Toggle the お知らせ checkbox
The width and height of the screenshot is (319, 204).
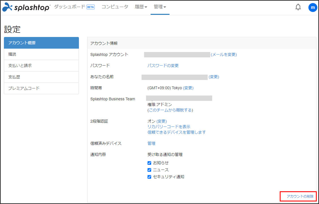click(x=149, y=163)
